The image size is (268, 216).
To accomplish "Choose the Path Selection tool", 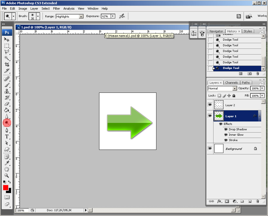I will click(x=7, y=143).
